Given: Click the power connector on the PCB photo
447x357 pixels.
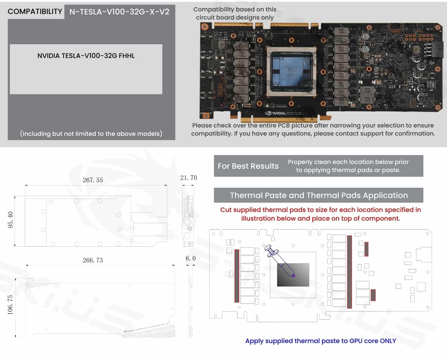Looking at the screenshot, I should point(437,50).
